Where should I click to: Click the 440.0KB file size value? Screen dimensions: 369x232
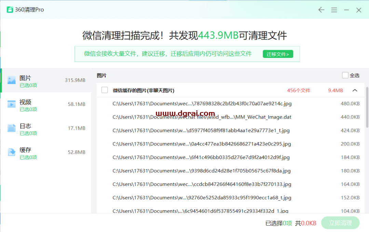[x=350, y=117]
